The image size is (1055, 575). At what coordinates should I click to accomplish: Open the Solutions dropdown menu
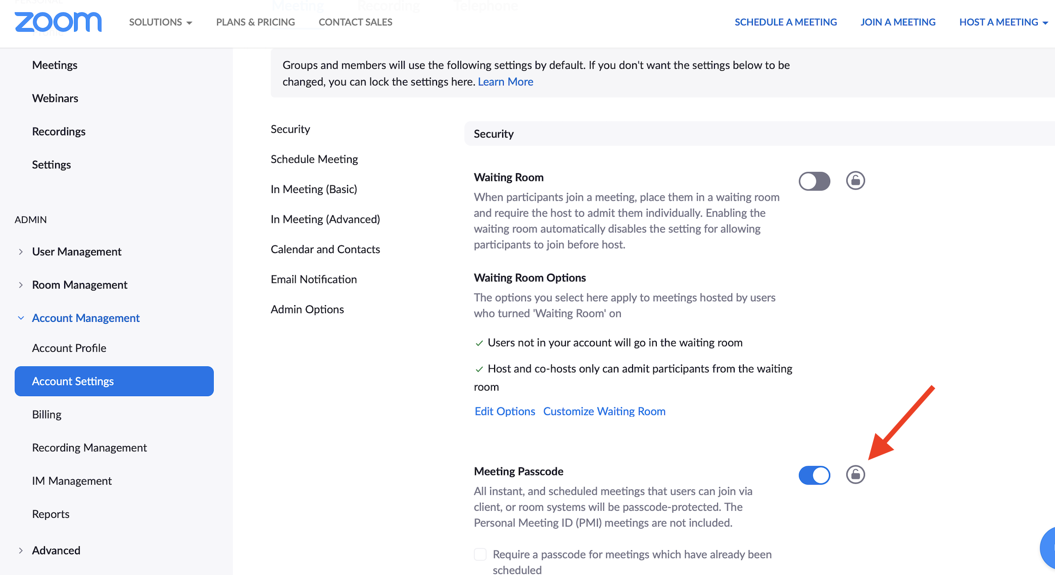pyautogui.click(x=160, y=22)
